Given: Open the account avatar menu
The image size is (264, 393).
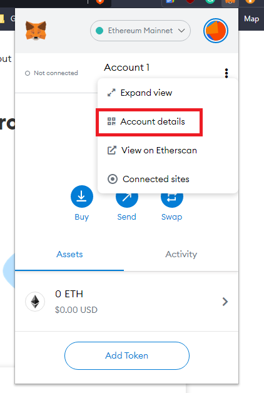Looking at the screenshot, I should point(216,31).
